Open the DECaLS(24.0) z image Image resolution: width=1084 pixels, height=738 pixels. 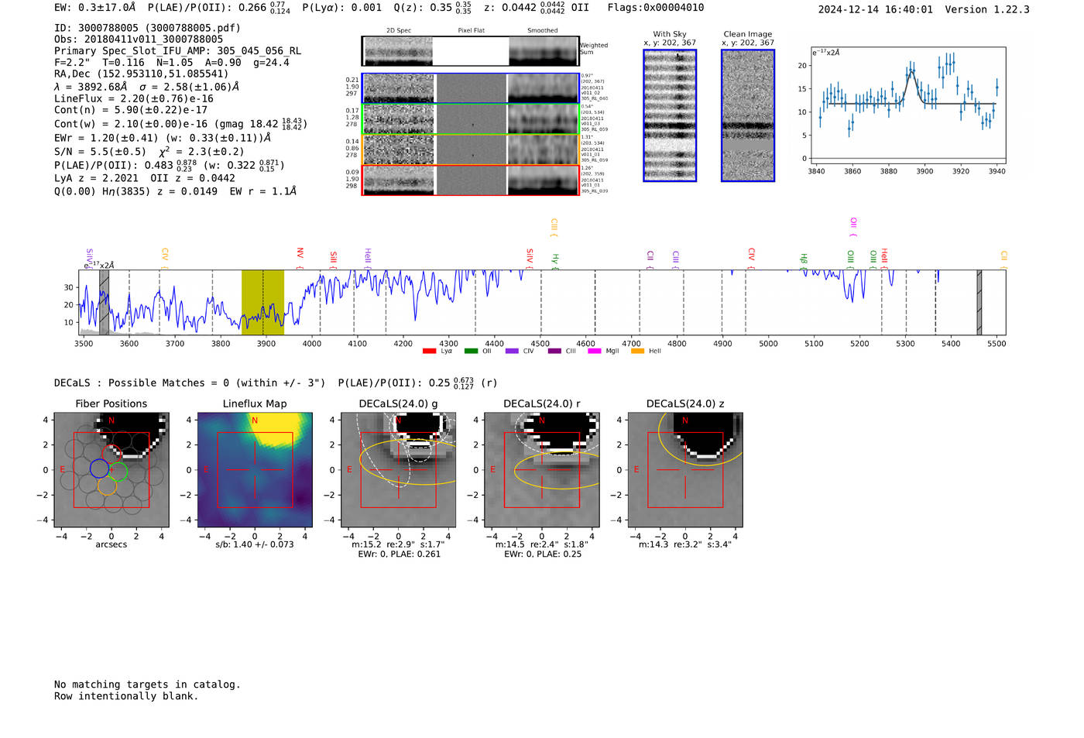[685, 470]
